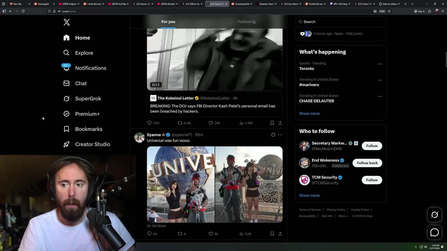
Task: Open the floating chat messages button
Action: [434, 232]
